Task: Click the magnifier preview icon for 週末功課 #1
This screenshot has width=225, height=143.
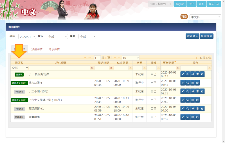Action: click(188, 83)
